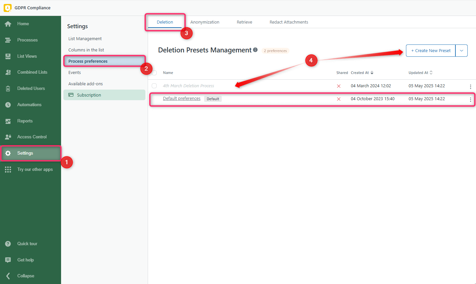Click the Name column header
Screen dimensions: 476x284
[x=168, y=73]
